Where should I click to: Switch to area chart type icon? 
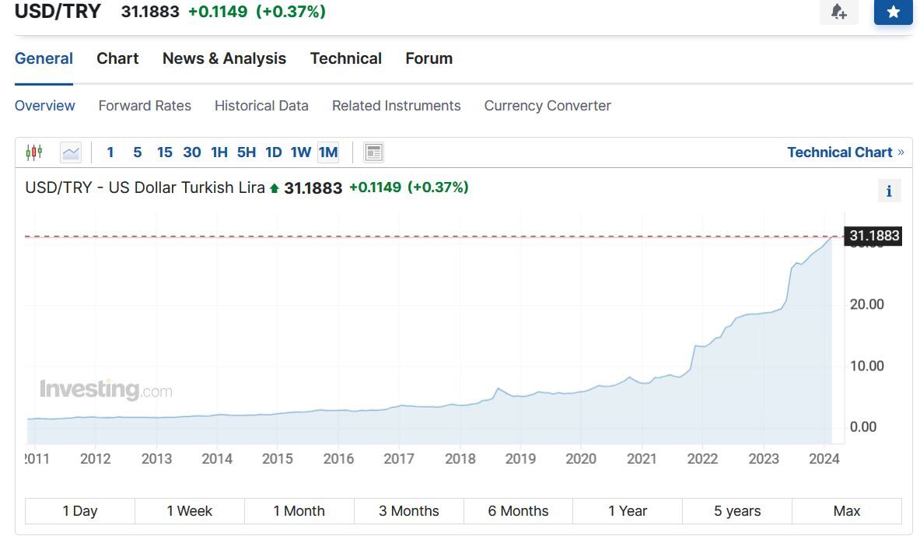tap(71, 152)
